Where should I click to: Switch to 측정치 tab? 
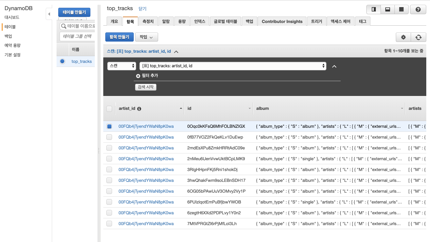click(148, 21)
